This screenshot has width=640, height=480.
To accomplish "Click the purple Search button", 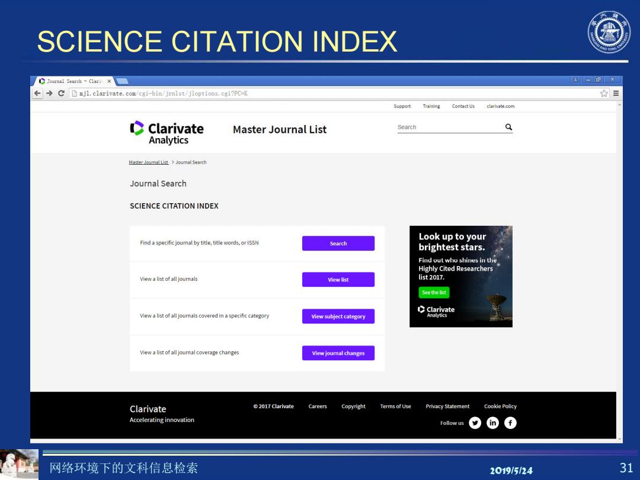I will click(x=338, y=244).
